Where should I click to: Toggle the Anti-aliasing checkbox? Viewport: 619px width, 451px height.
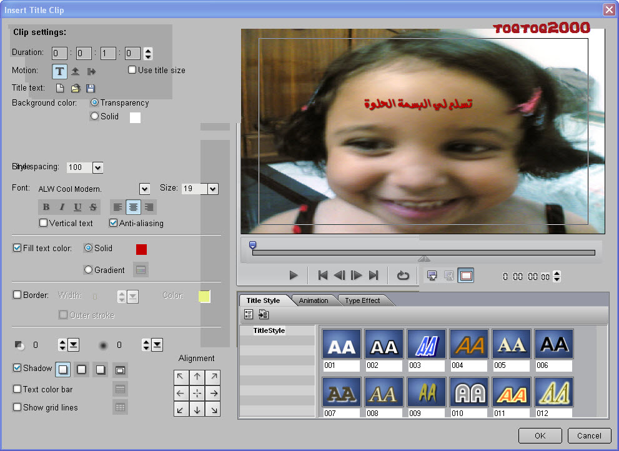[x=113, y=223]
